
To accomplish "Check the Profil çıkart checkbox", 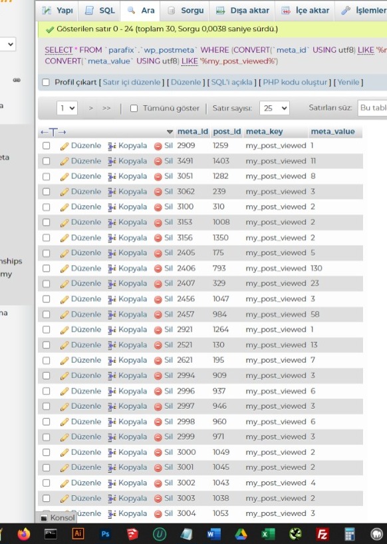I will tap(46, 83).
